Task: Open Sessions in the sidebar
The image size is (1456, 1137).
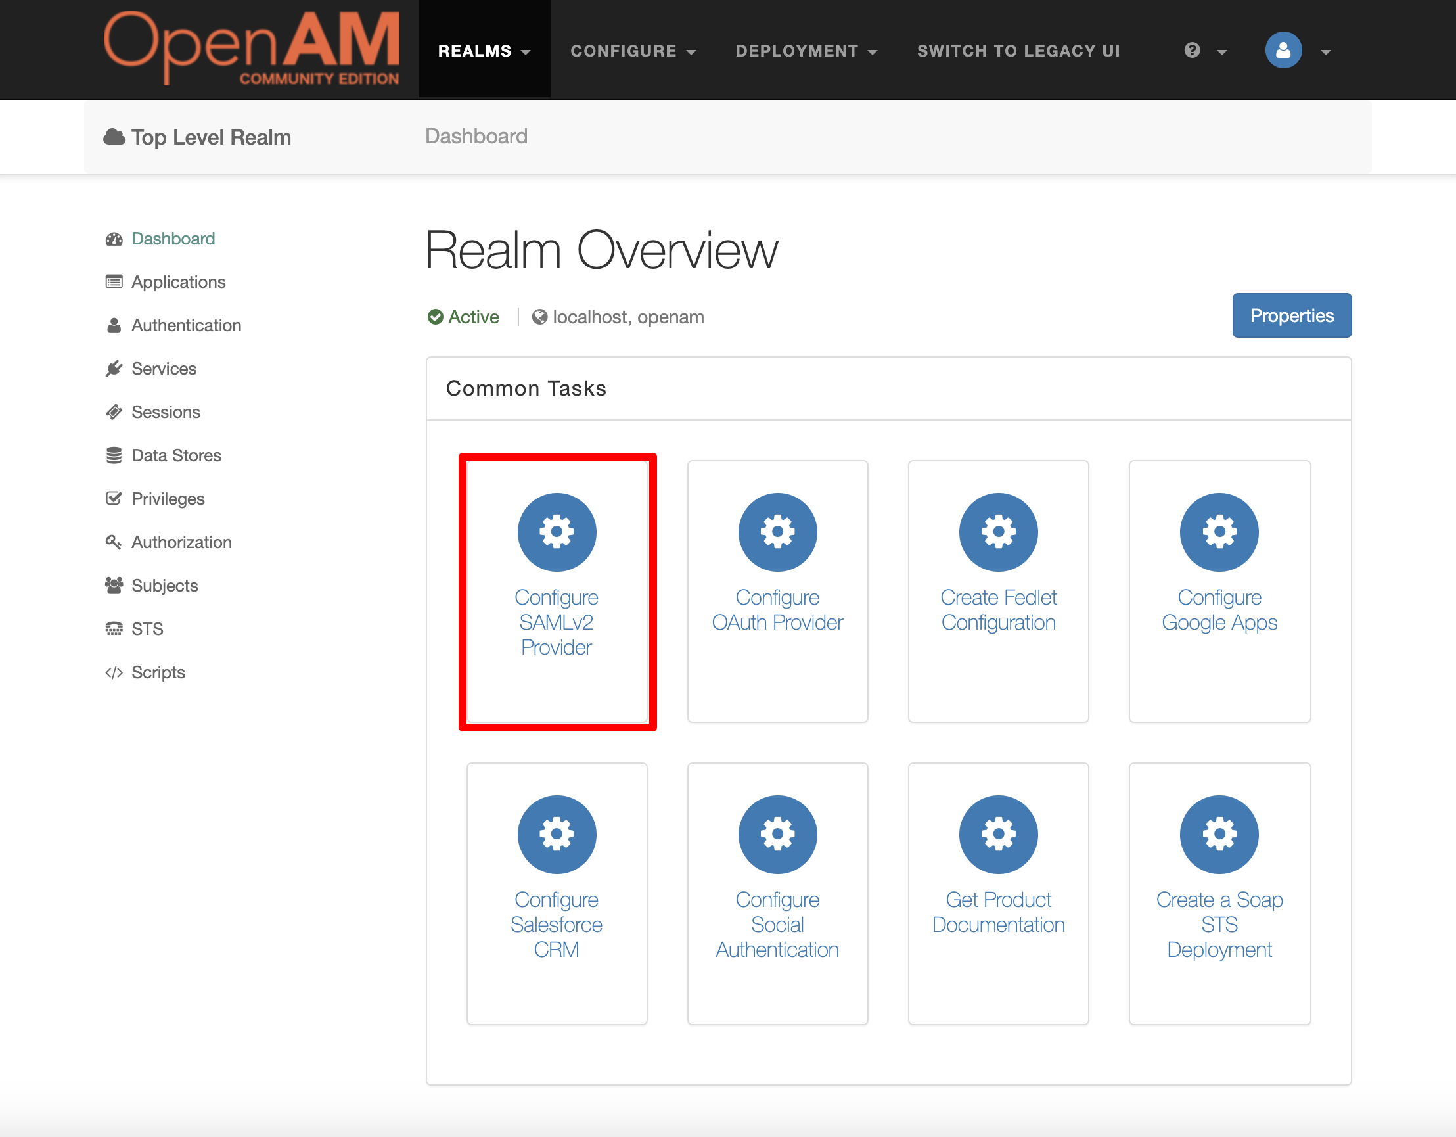Action: tap(166, 412)
